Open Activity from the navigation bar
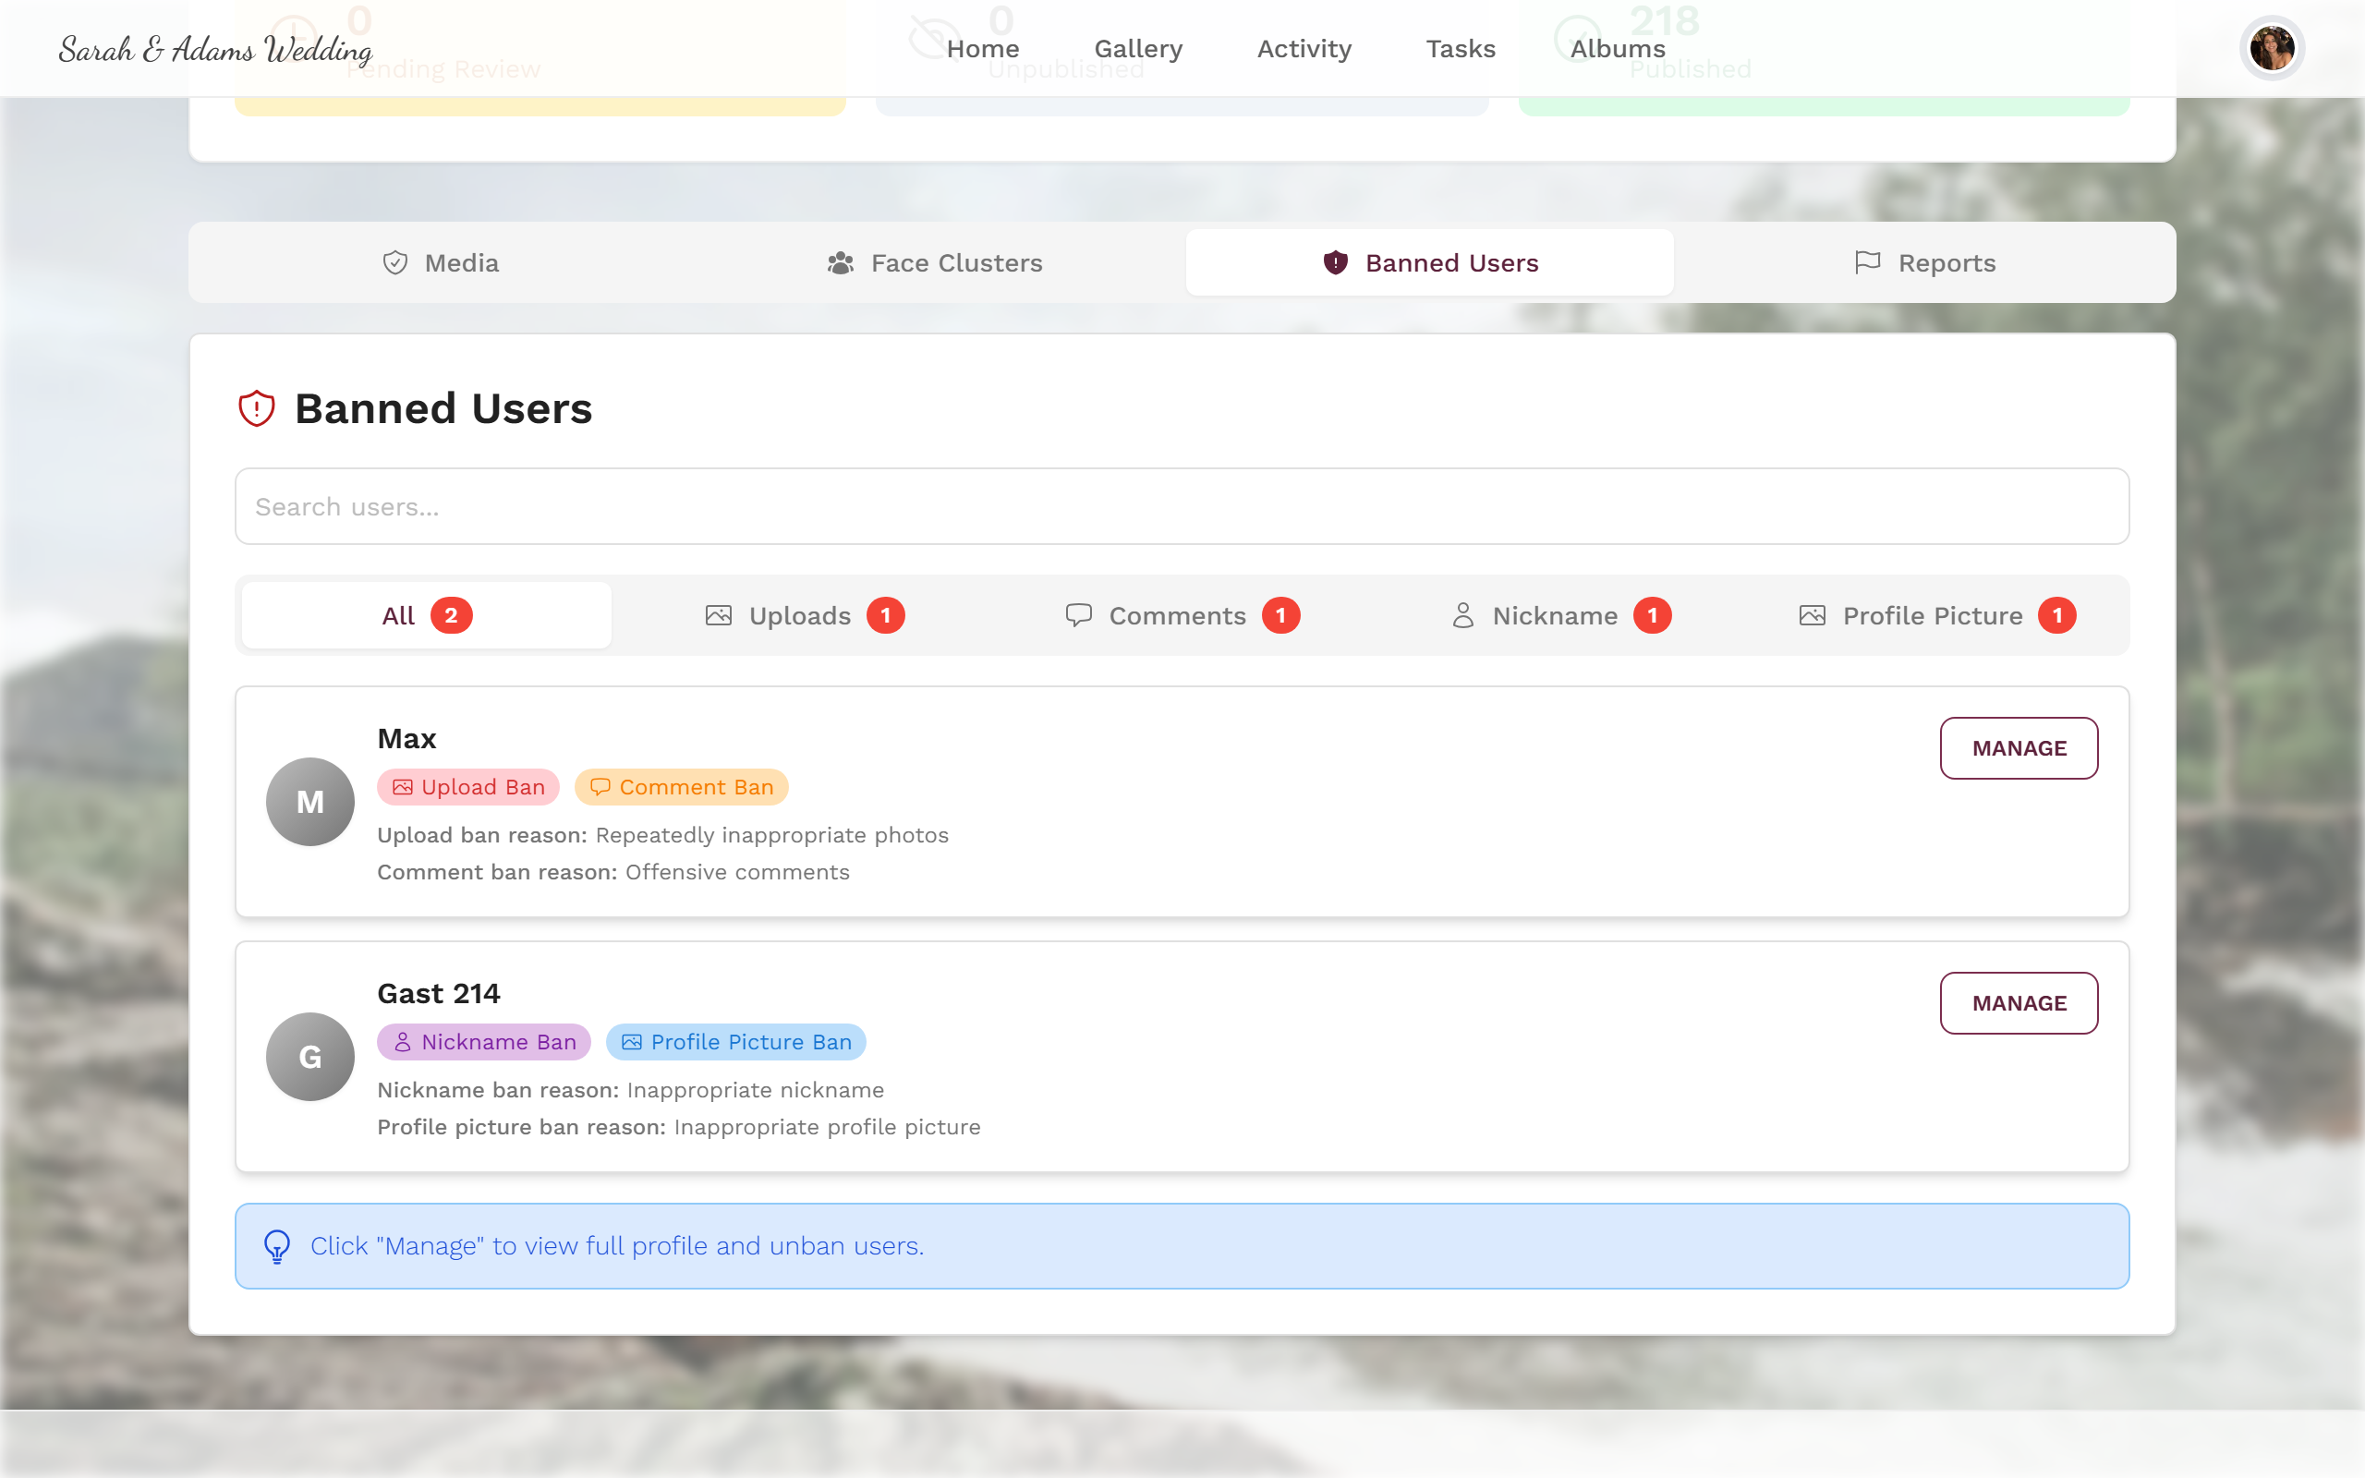Screen dimensions: 2365x1478 (1304, 49)
